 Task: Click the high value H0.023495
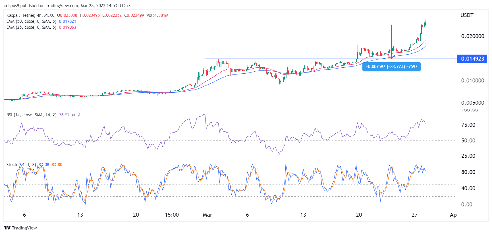click(x=90, y=15)
